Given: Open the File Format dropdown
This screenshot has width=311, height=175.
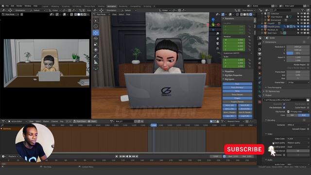Looking at the screenshot, I should click(298, 112).
